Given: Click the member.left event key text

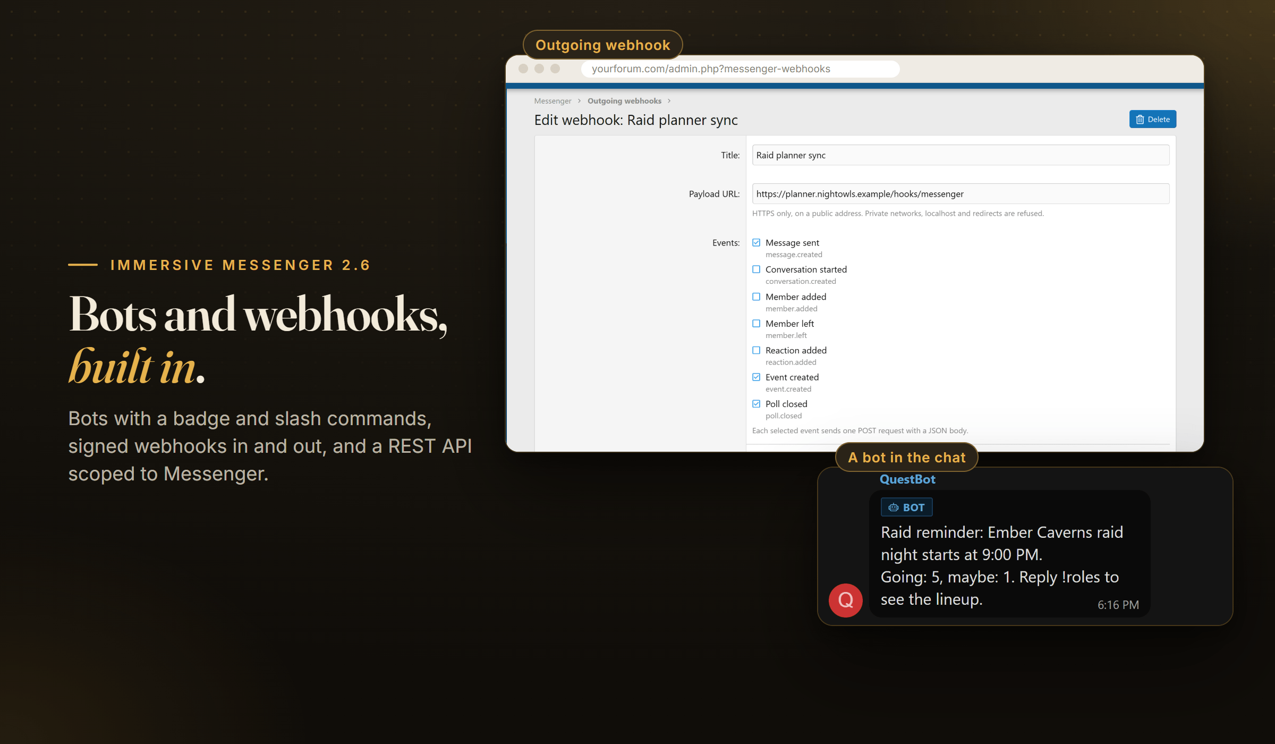Looking at the screenshot, I should [x=786, y=336].
